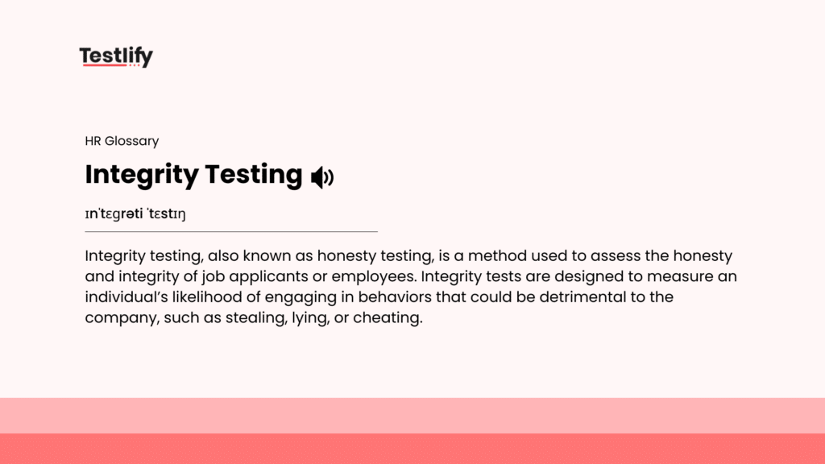The height and width of the screenshot is (464, 825).
Task: Click 'stealing, lying, or cheating' phrase
Action: coord(324,317)
